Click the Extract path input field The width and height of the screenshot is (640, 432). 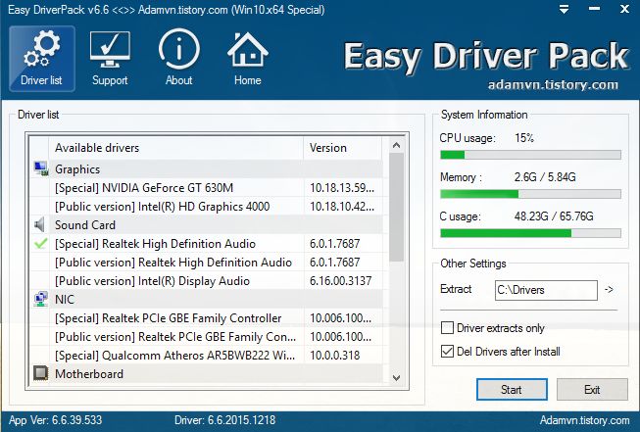[546, 290]
